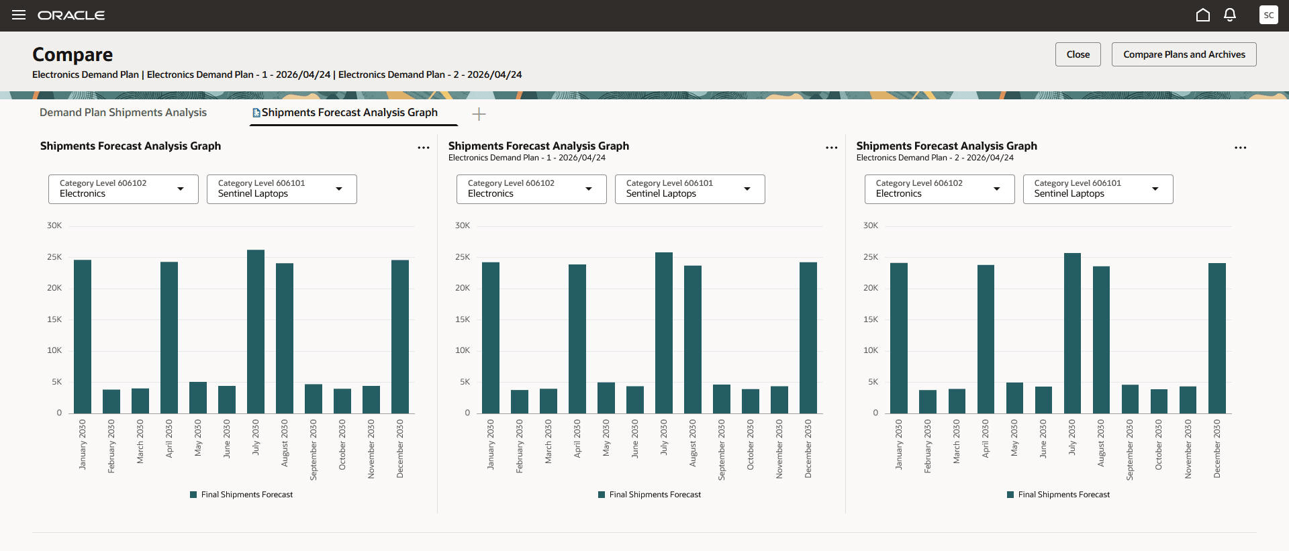The image size is (1289, 551).
Task: Open Compare Plans and Archives
Action: point(1184,54)
